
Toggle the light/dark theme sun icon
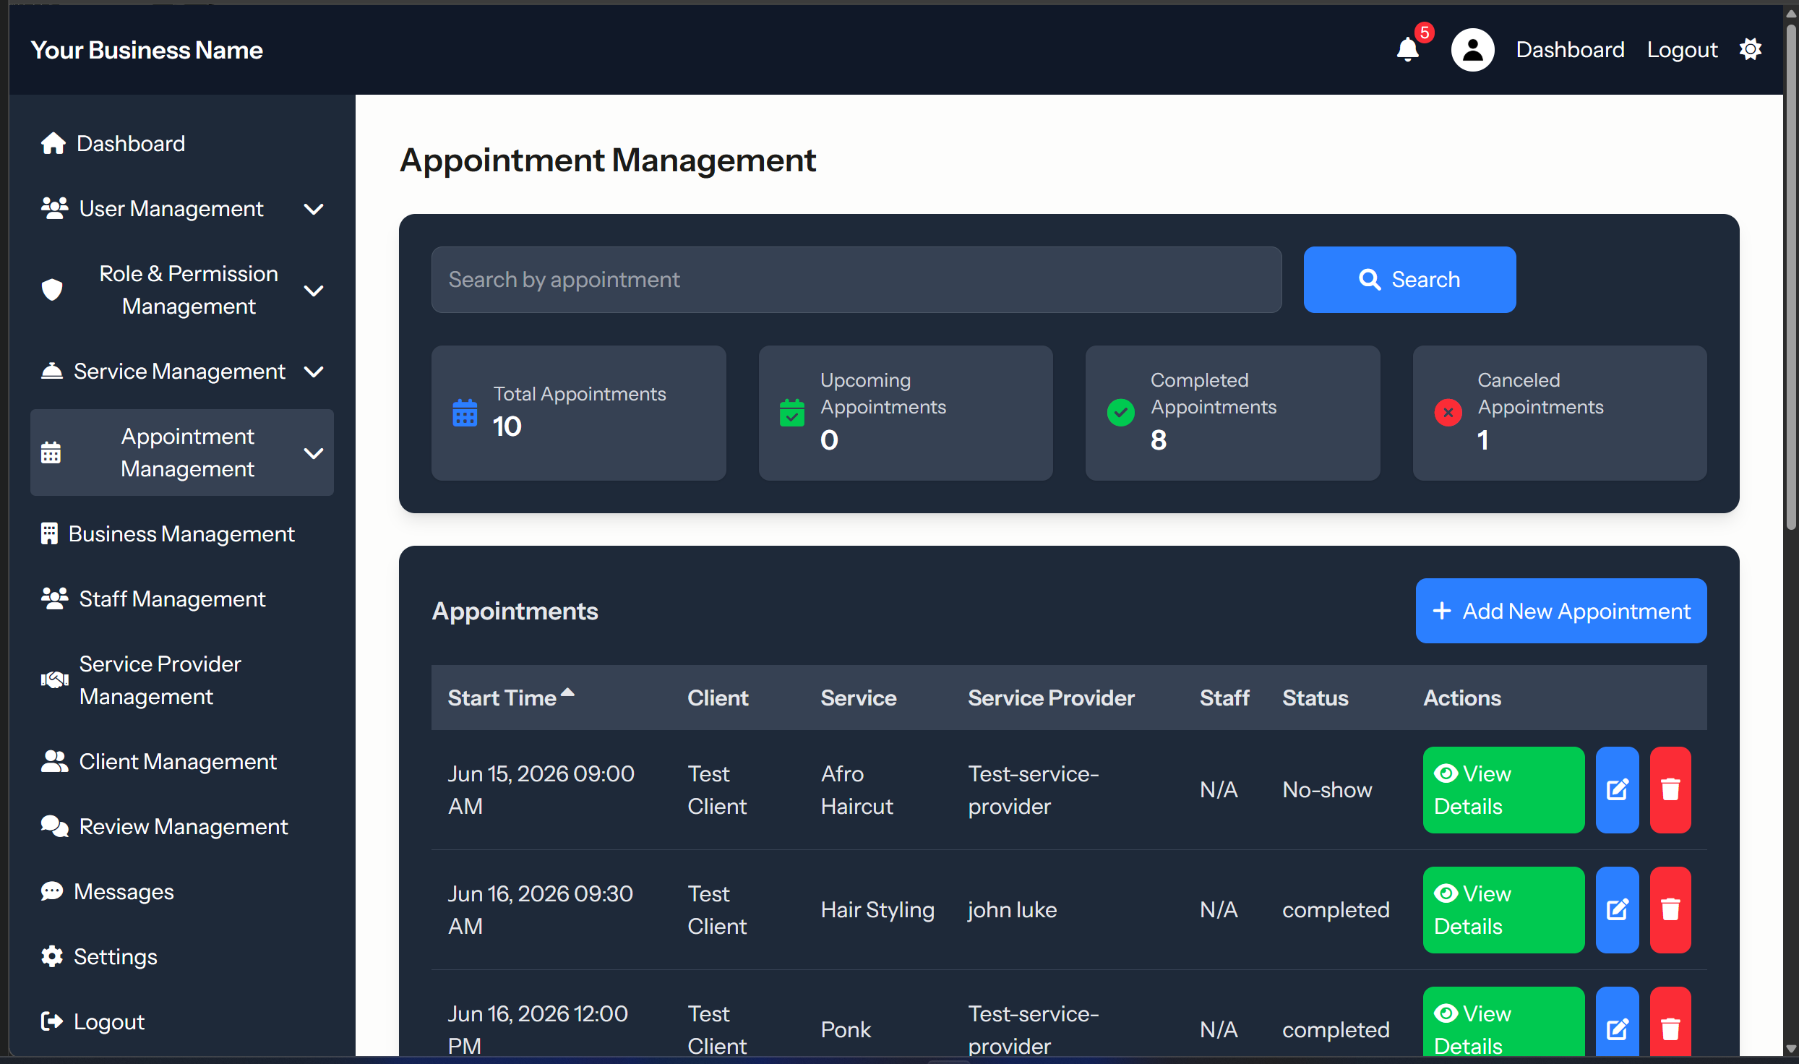coord(1751,50)
